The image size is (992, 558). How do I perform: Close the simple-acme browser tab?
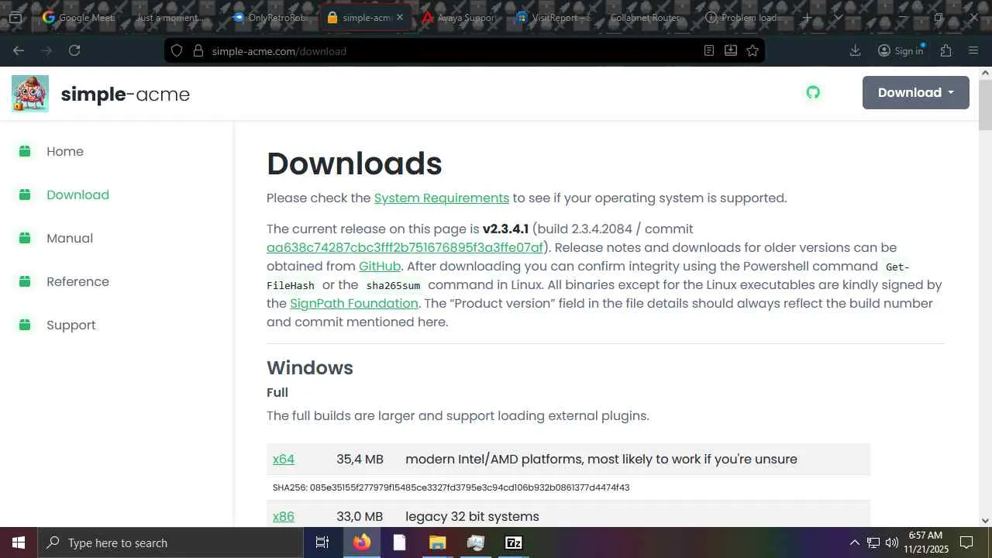(x=400, y=17)
